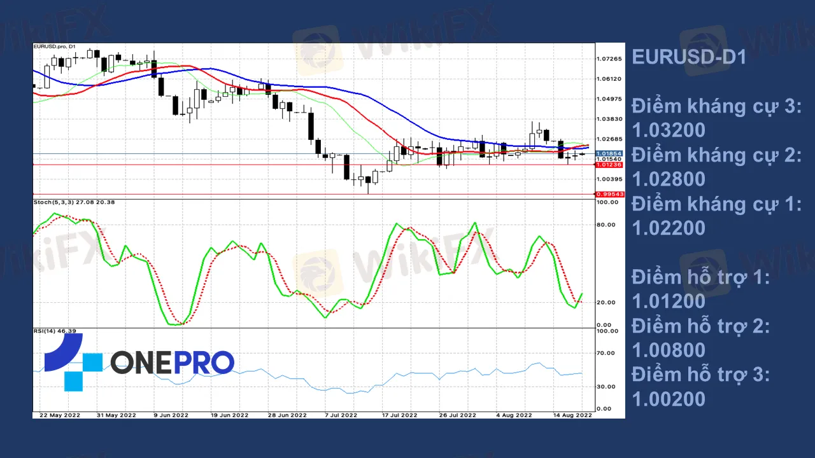This screenshot has height=458, width=815.
Task: Click the 70.00 level on RSI axis
Action: (x=606, y=353)
